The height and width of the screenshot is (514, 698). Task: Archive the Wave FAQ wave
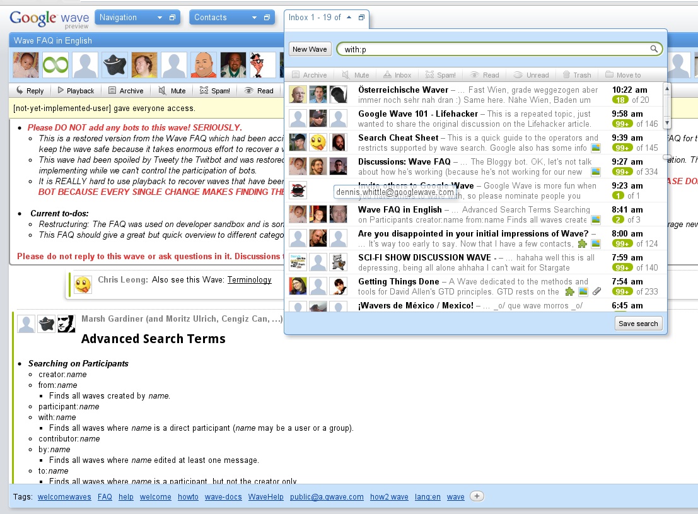(x=126, y=90)
